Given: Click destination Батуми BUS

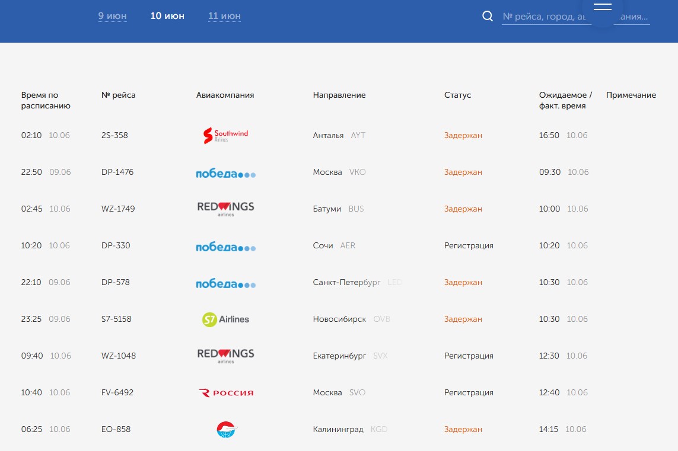Looking at the screenshot, I should (x=339, y=209).
